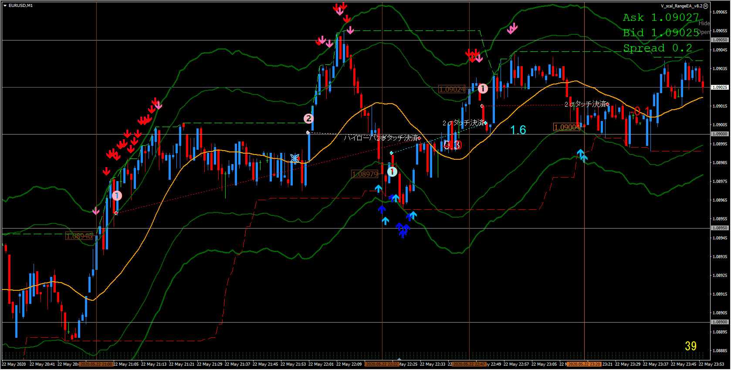Open the EURUSD,M1 chart dropdown triangle

coord(5,6)
